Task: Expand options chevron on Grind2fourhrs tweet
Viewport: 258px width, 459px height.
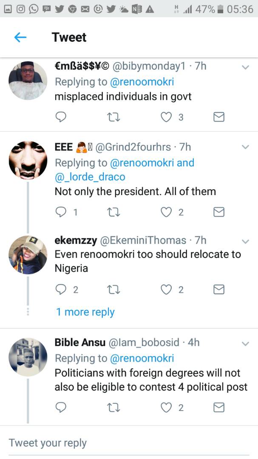Action: point(245,147)
